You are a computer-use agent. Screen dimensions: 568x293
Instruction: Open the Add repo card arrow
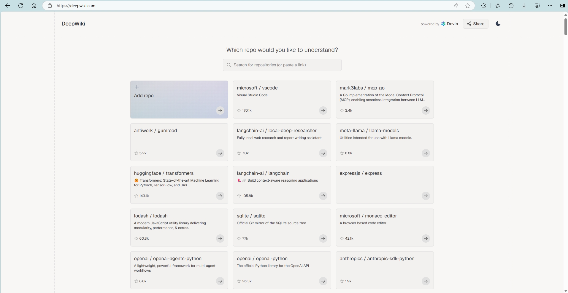tap(220, 111)
